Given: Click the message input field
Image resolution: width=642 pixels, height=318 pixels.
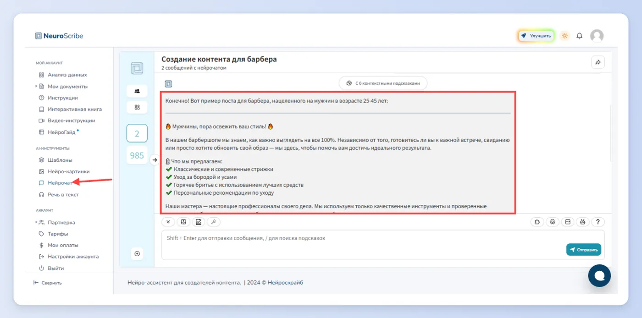Looking at the screenshot, I should (x=383, y=245).
